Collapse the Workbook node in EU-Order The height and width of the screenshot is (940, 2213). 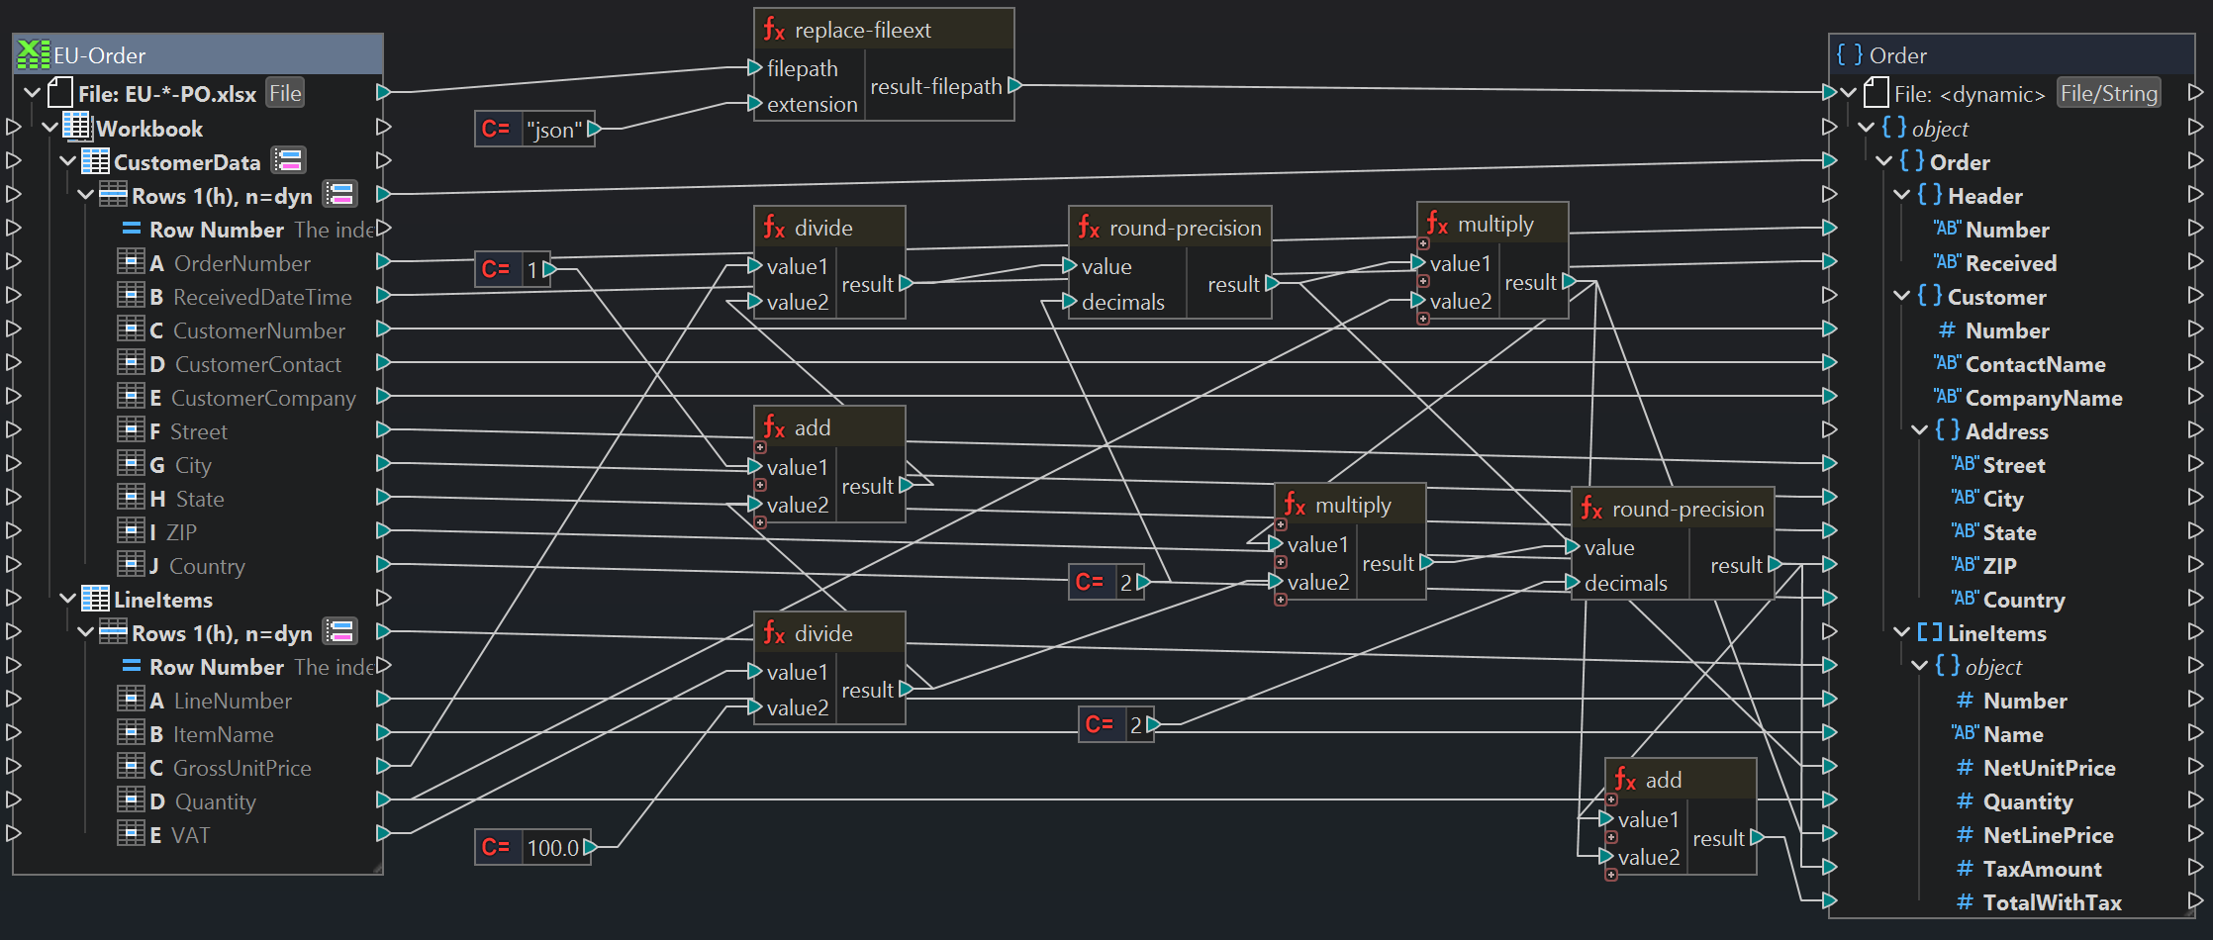click(x=49, y=128)
